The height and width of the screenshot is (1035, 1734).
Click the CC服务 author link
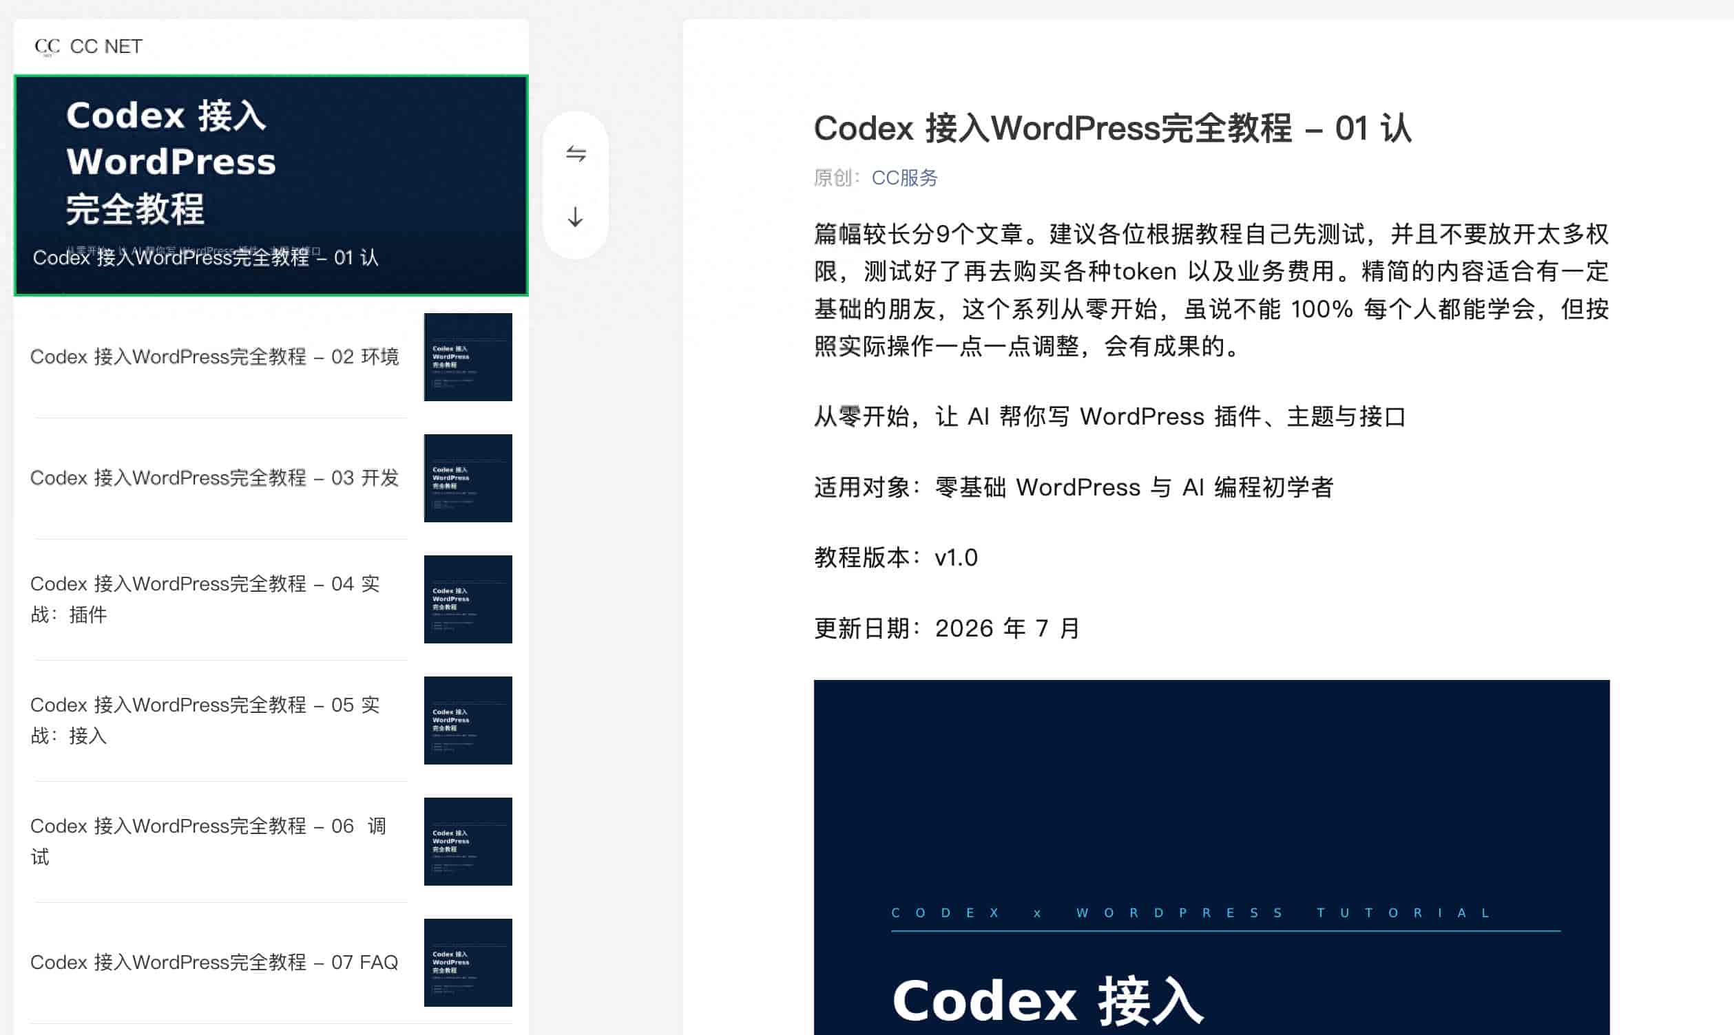click(x=904, y=178)
